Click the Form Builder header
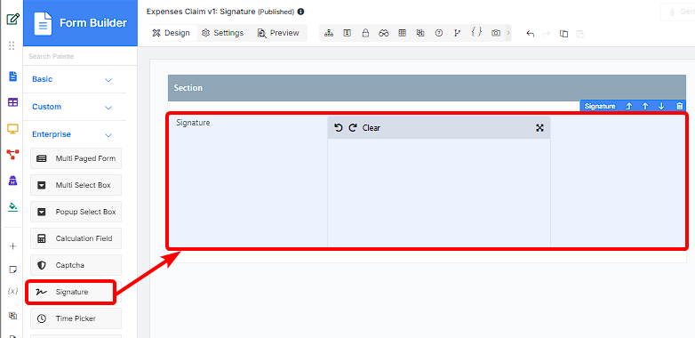695x338 pixels. (x=80, y=23)
